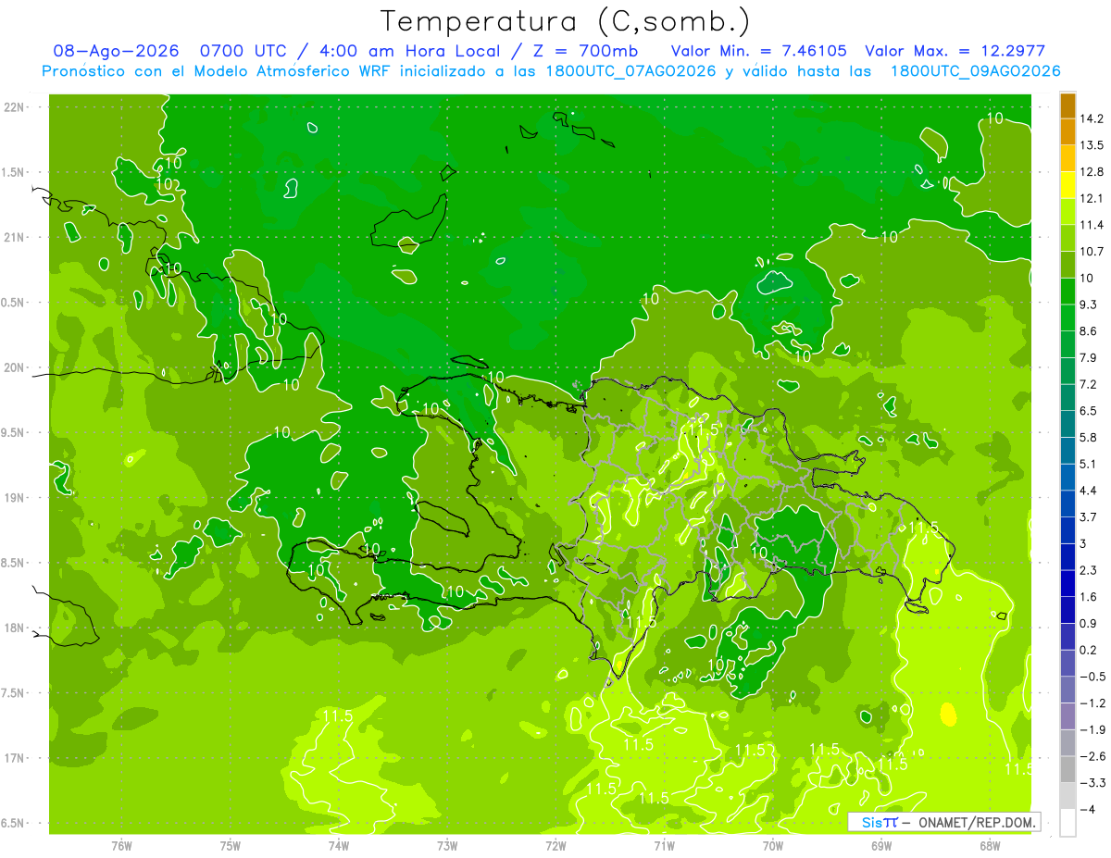This screenshot has height=858, width=1111.
Task: Click the "70W" longitude axis label
Action: tap(773, 845)
